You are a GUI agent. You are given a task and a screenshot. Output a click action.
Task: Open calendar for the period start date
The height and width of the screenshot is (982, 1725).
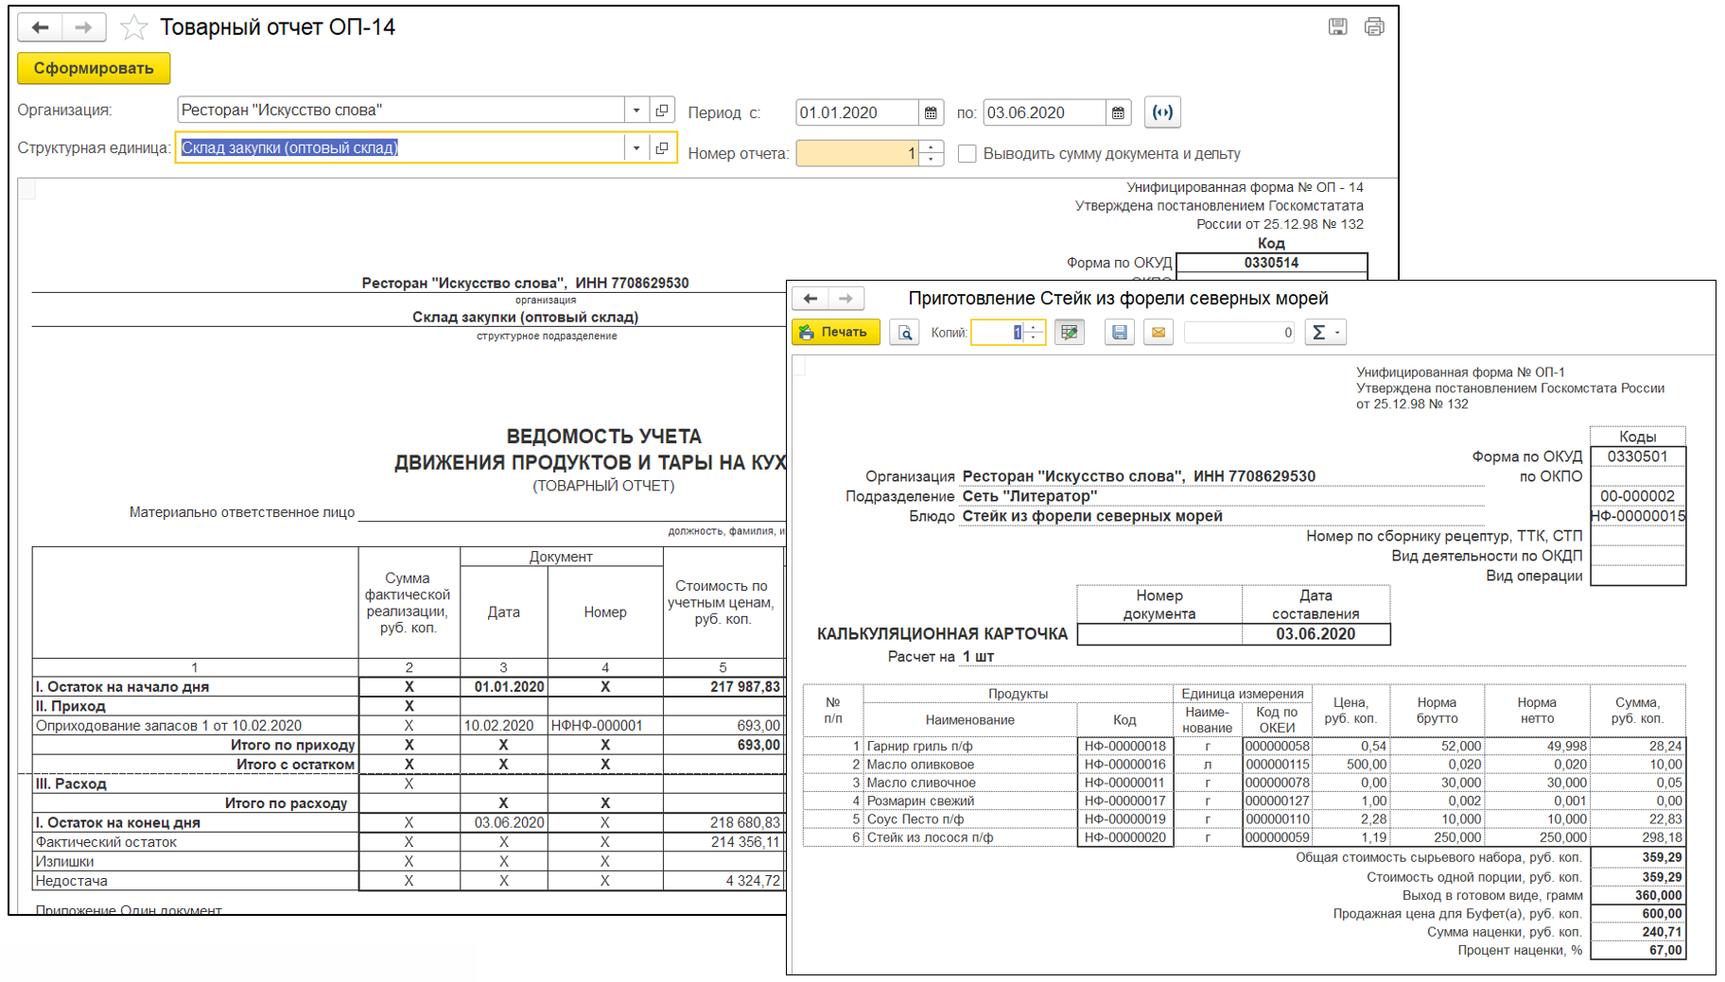click(931, 112)
